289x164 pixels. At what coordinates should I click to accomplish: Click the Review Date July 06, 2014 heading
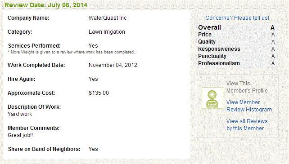click(x=46, y=5)
